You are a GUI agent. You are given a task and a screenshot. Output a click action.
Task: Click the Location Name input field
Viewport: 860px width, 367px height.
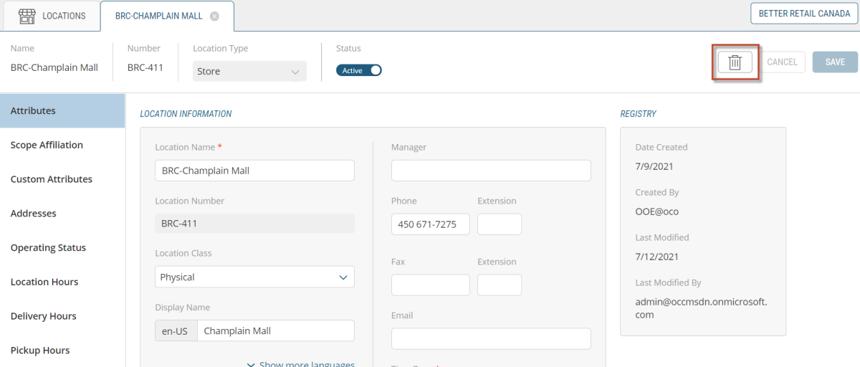254,171
